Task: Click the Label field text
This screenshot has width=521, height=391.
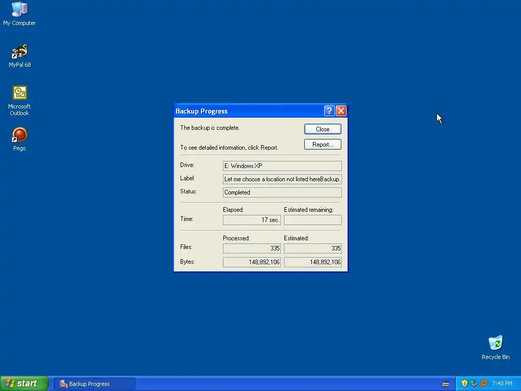Action: (282, 179)
